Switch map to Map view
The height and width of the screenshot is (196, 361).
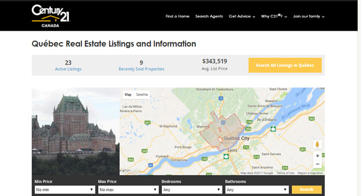[128, 94]
